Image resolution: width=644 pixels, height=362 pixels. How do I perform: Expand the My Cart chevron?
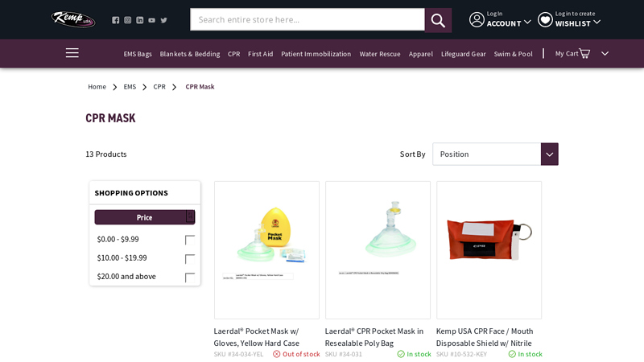point(605,53)
